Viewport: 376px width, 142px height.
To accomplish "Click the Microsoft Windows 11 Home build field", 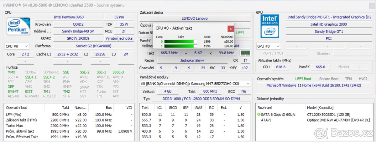I will point(314,85).
